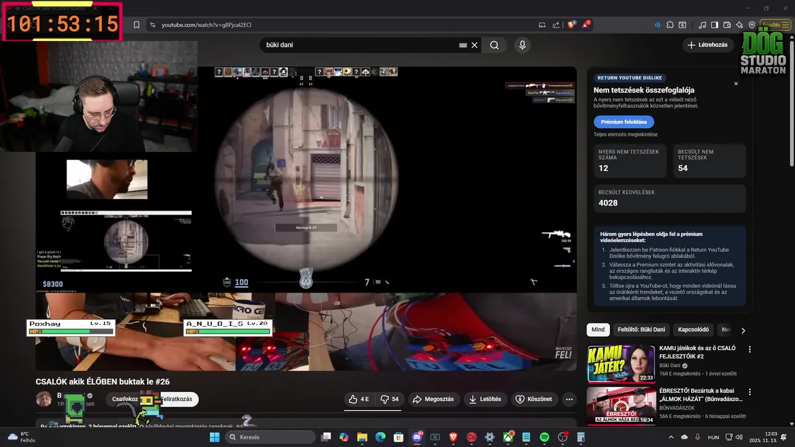Open the on-screen keyboard icon in the search box

point(463,45)
